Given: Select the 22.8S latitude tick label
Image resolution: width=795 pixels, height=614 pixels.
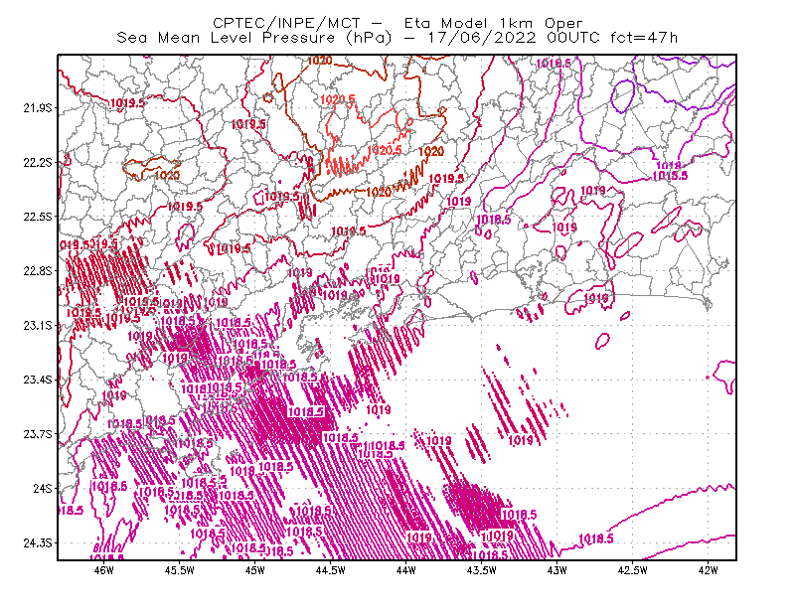Looking at the screenshot, I should tap(38, 271).
